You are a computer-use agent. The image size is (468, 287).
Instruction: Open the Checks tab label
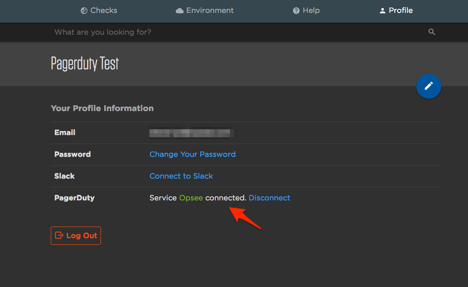pyautogui.click(x=104, y=10)
